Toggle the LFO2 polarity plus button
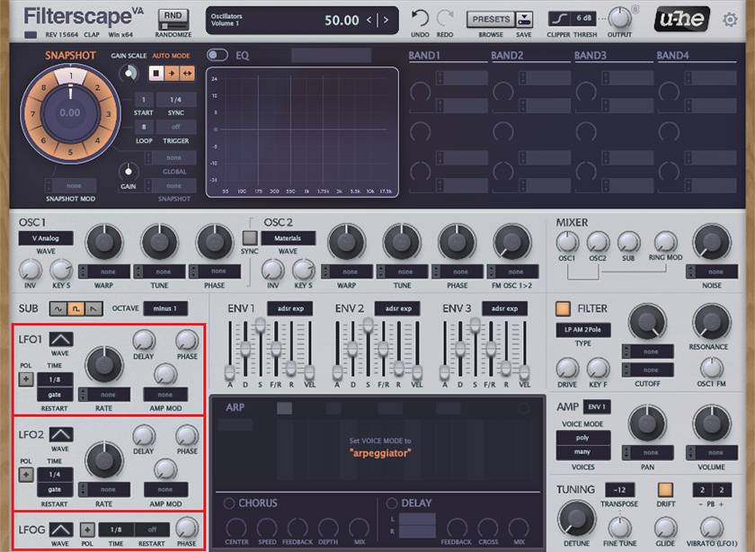 click(x=26, y=475)
